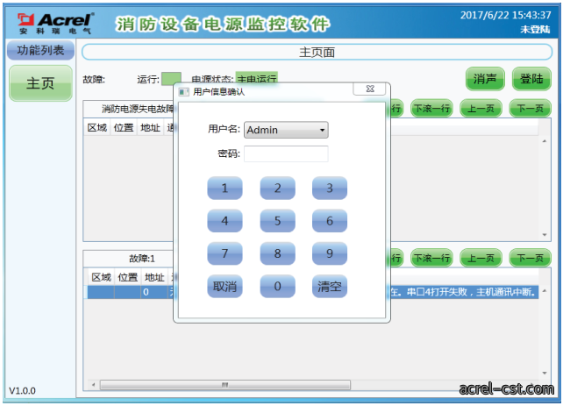Tap keypad digit 1
The image size is (563, 406).
[x=224, y=189]
